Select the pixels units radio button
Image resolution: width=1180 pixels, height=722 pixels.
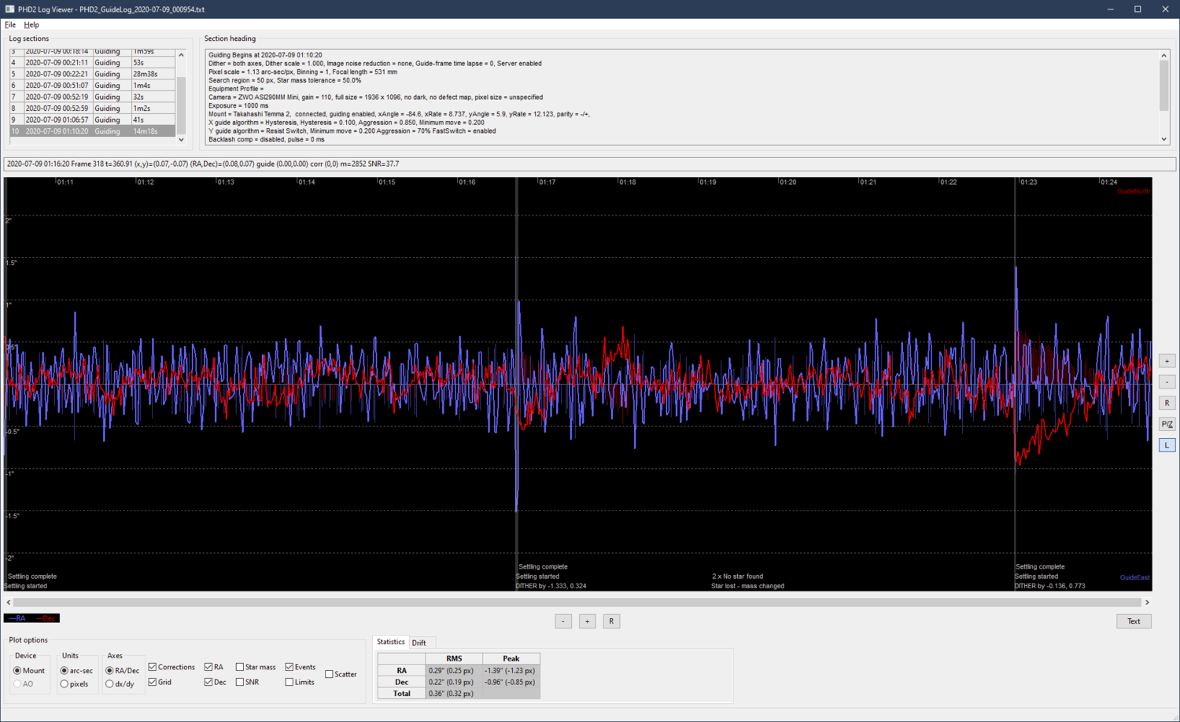[x=65, y=684]
